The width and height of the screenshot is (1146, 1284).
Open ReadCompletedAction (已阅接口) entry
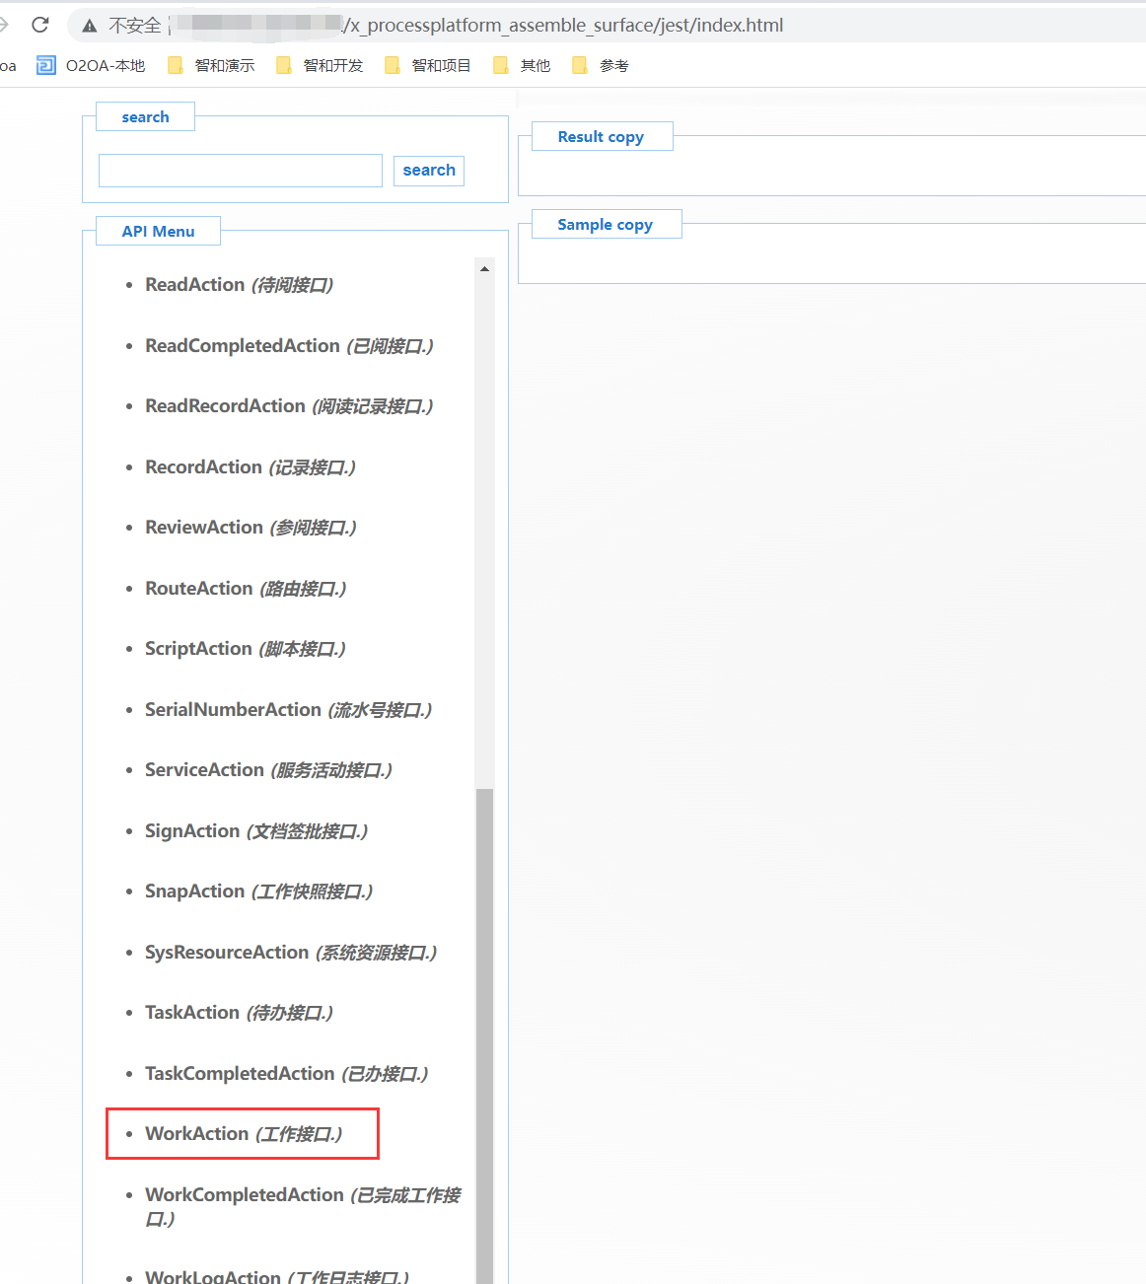pos(289,346)
